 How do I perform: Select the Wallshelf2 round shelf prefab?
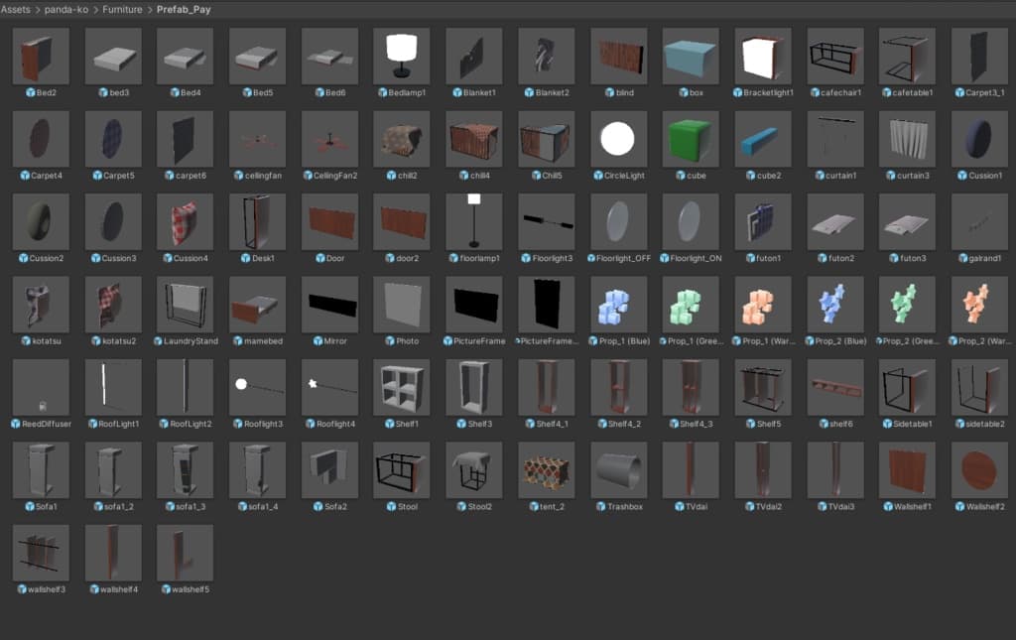(x=979, y=470)
